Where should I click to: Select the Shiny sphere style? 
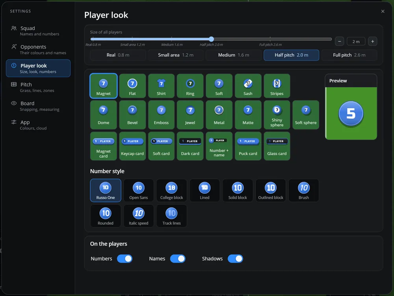tap(277, 115)
